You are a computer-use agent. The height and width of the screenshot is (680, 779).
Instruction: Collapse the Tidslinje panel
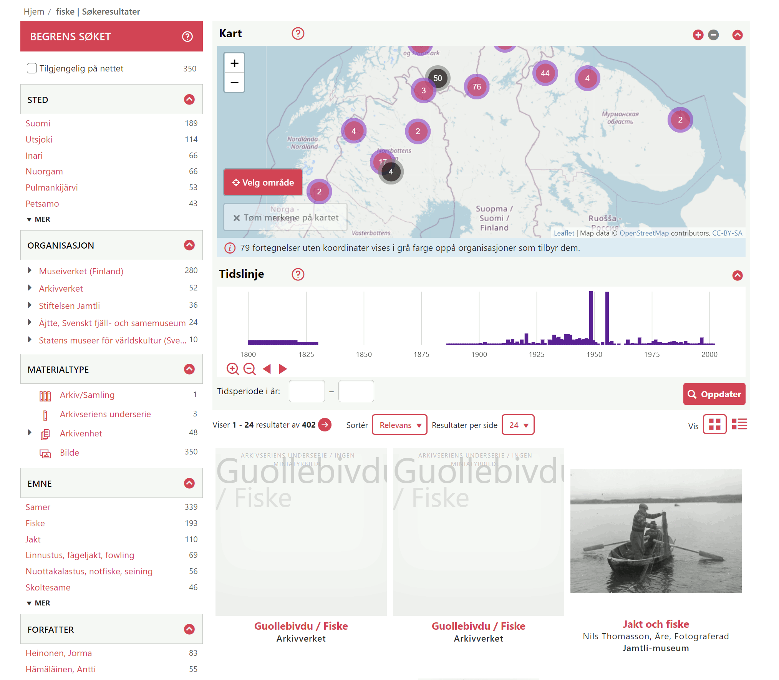click(737, 275)
